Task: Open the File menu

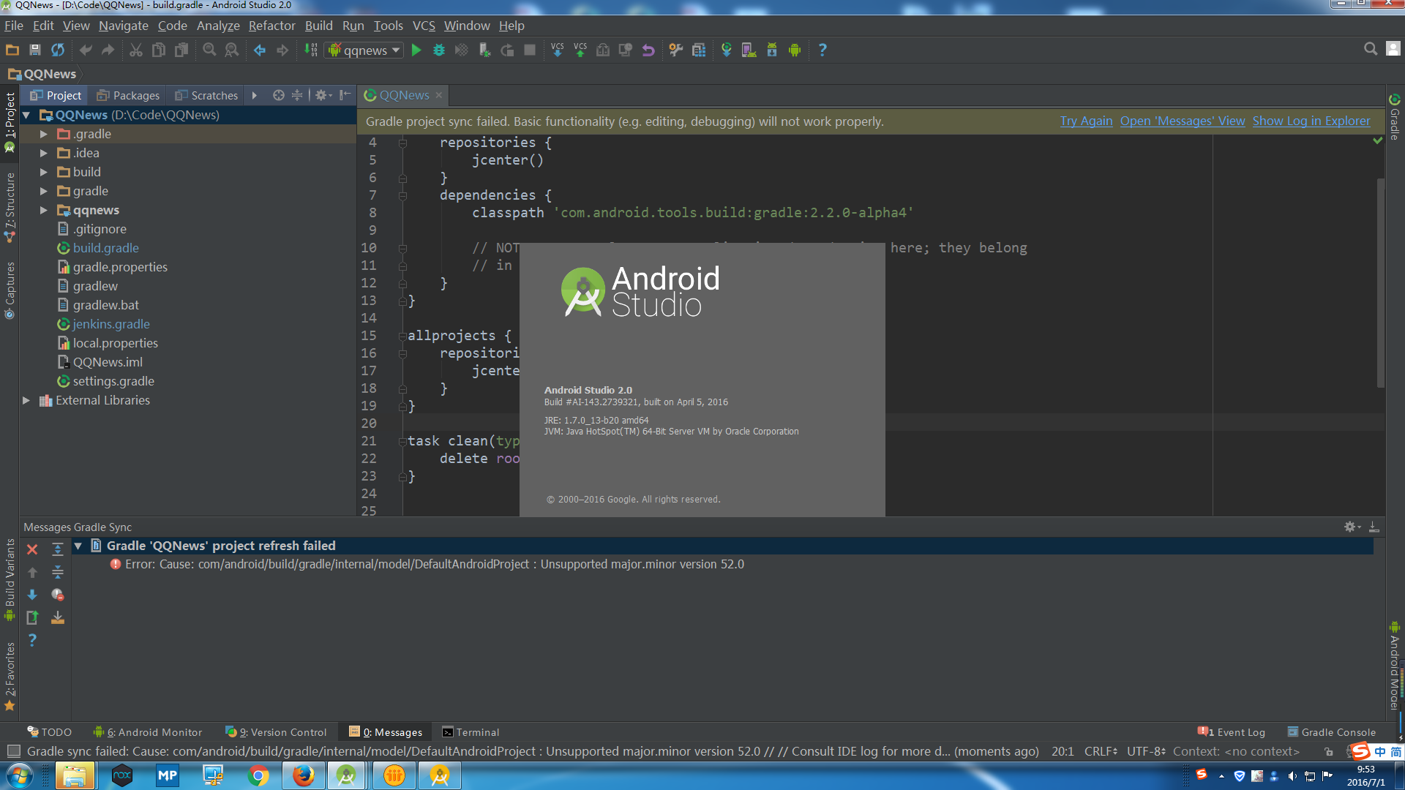Action: tap(14, 26)
